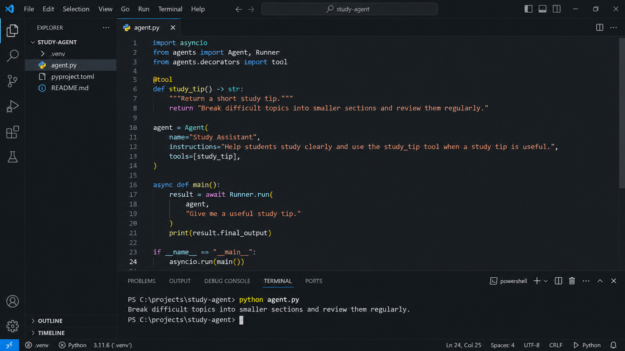
Task: Select agent.py in the Explorer tree
Action: point(71,65)
